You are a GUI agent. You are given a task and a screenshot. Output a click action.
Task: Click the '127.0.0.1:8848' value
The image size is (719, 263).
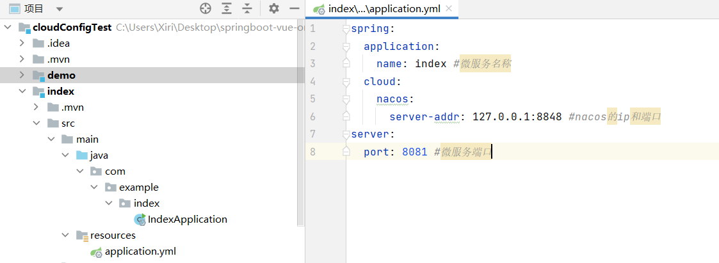coord(517,117)
